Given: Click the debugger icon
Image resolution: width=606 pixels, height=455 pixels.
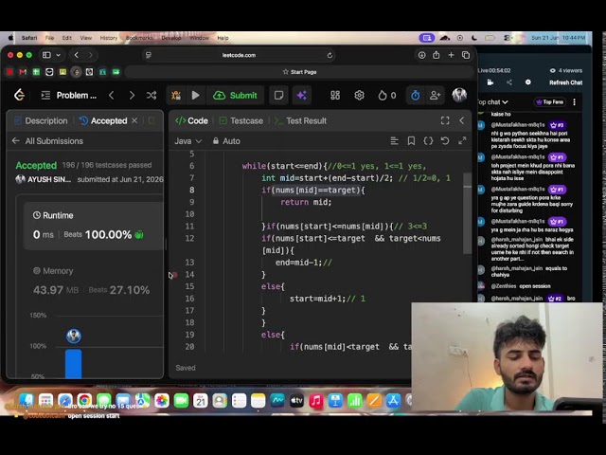Looking at the screenshot, I should pos(176,95).
